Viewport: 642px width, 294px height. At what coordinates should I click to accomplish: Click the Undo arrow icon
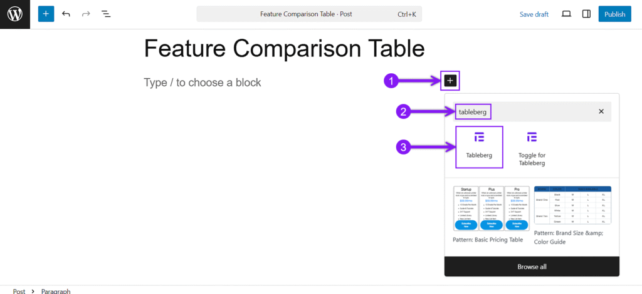pos(66,14)
